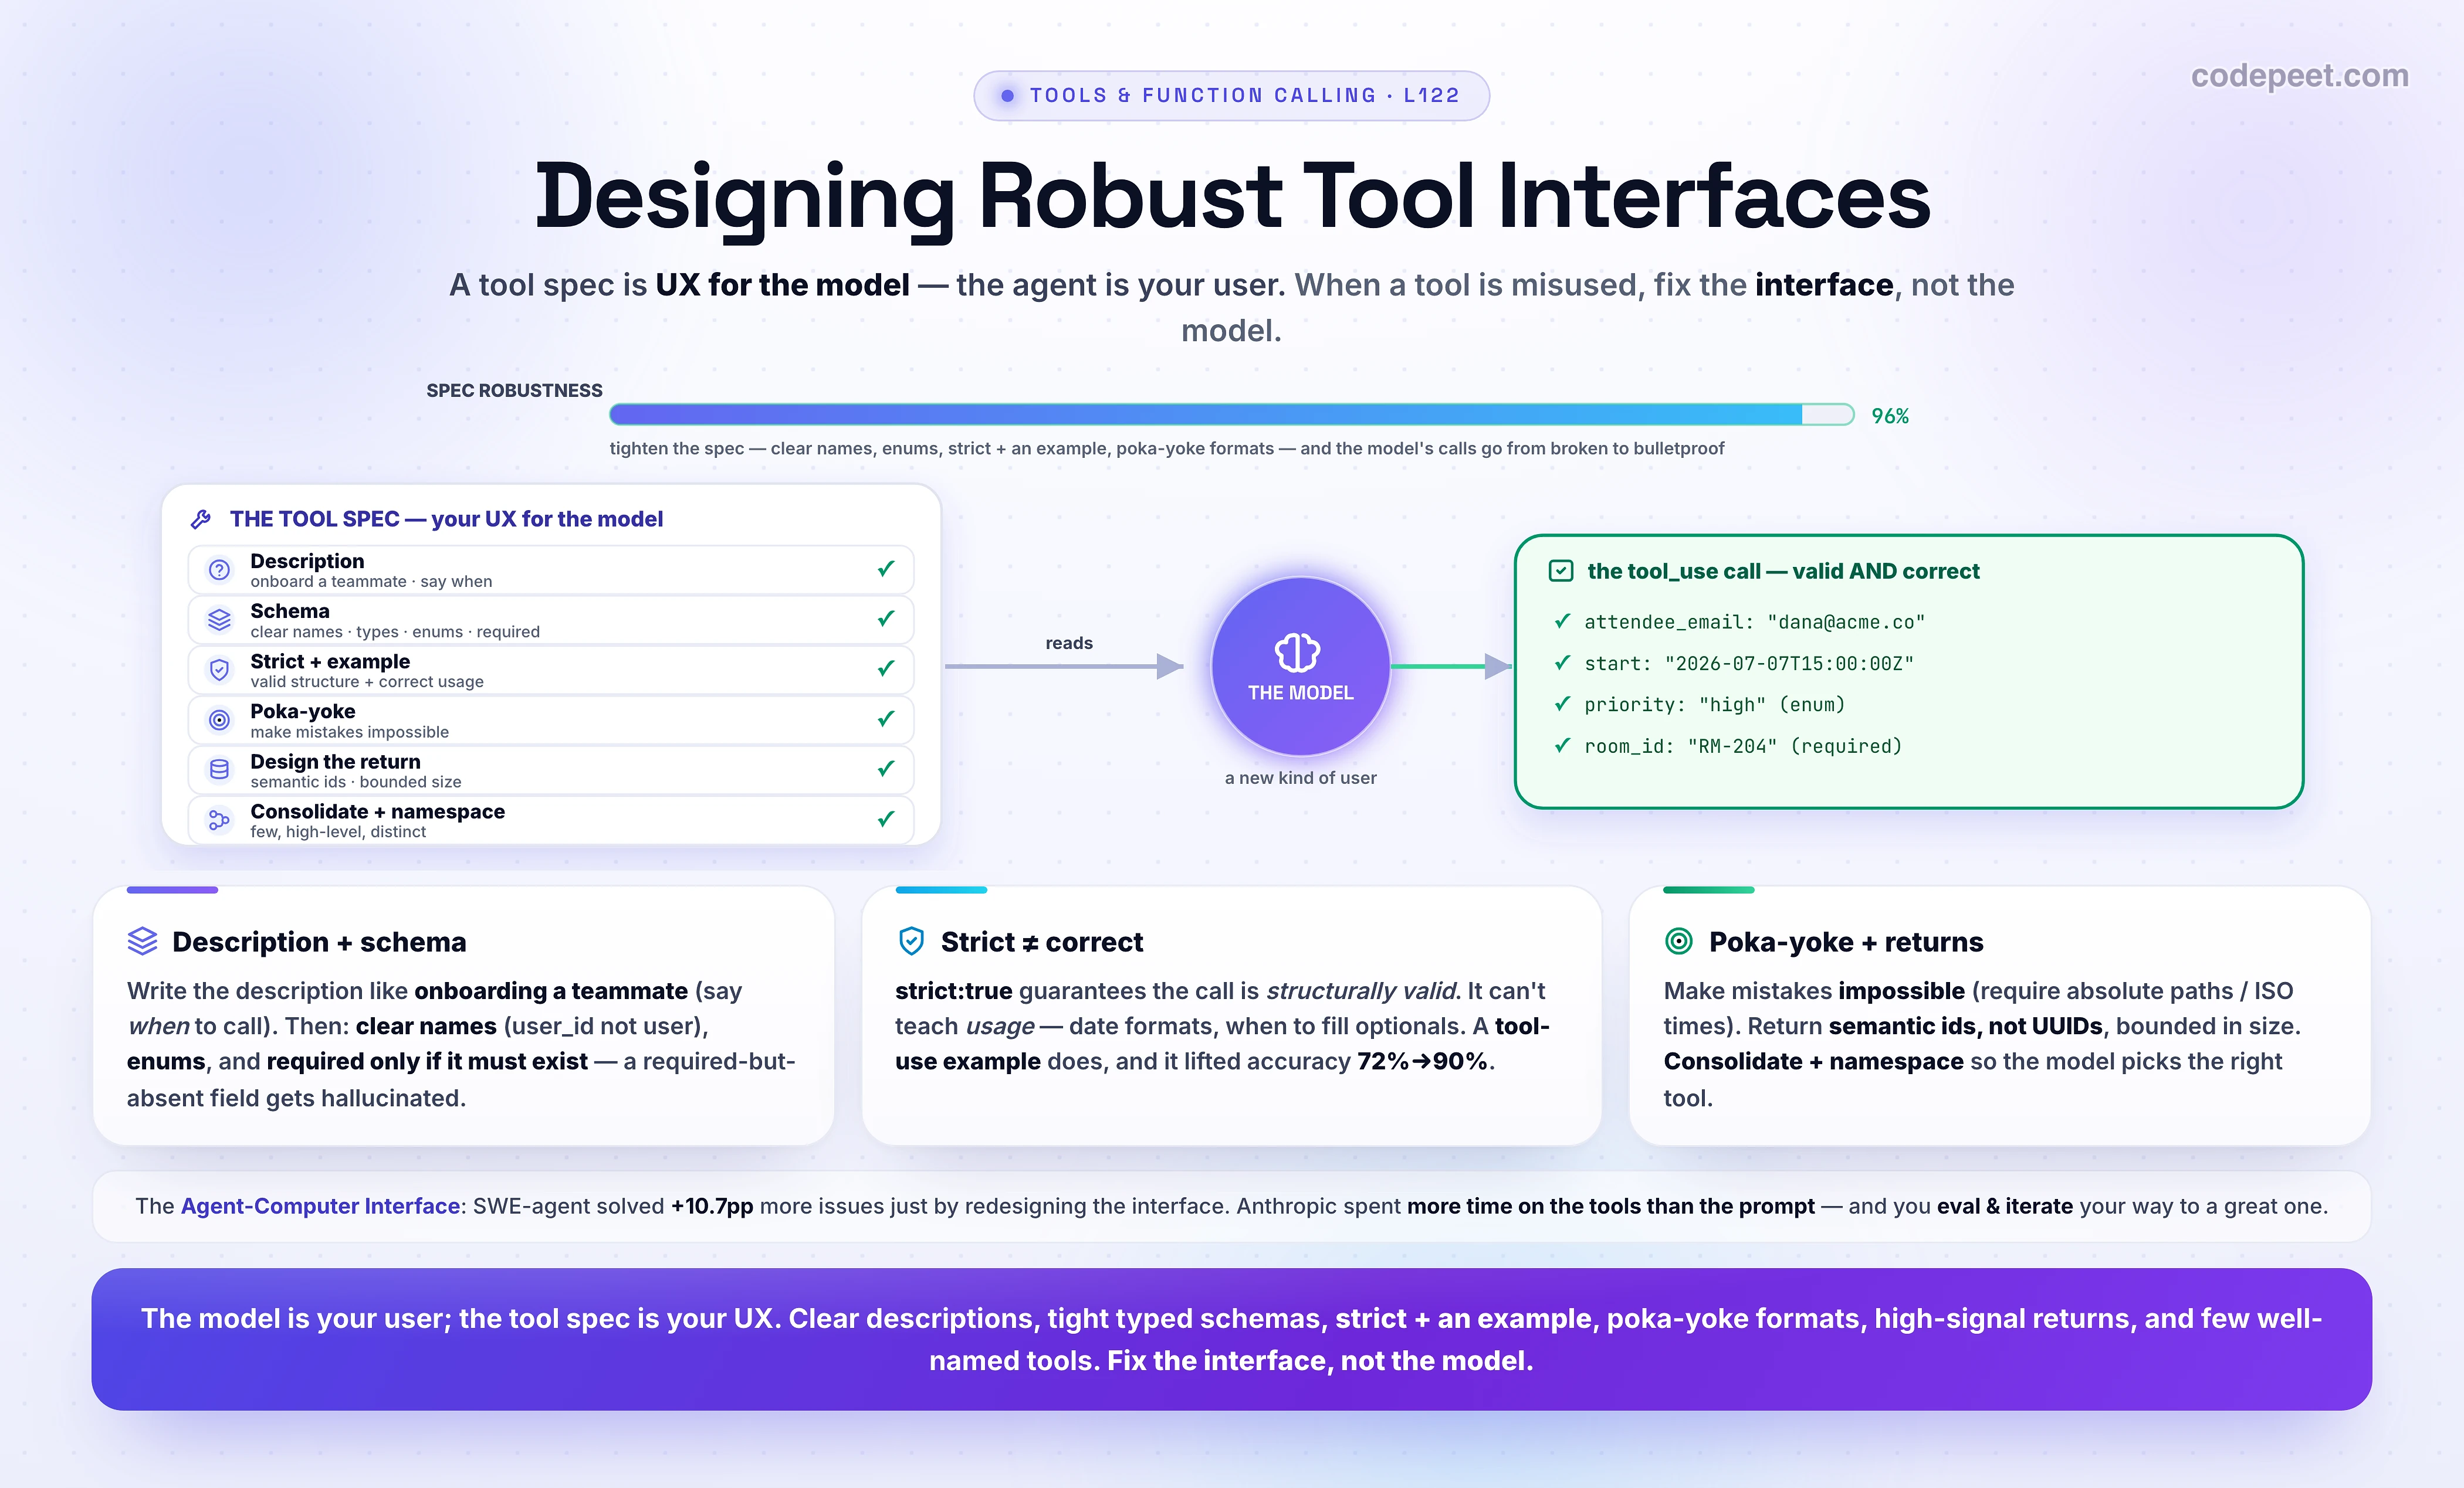The height and width of the screenshot is (1488, 2464).
Task: Open the Agent-Computer Interface link
Action: (x=320, y=1206)
